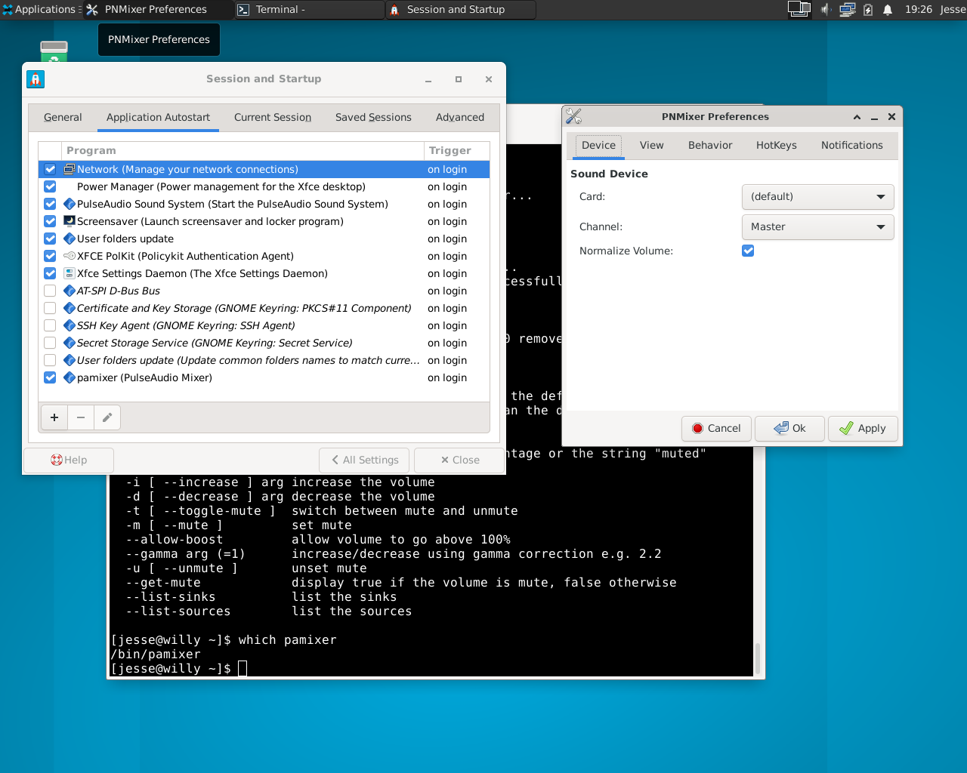The height and width of the screenshot is (773, 967).
Task: Uncheck the pamixer autostart checkbox
Action: [x=50, y=377]
